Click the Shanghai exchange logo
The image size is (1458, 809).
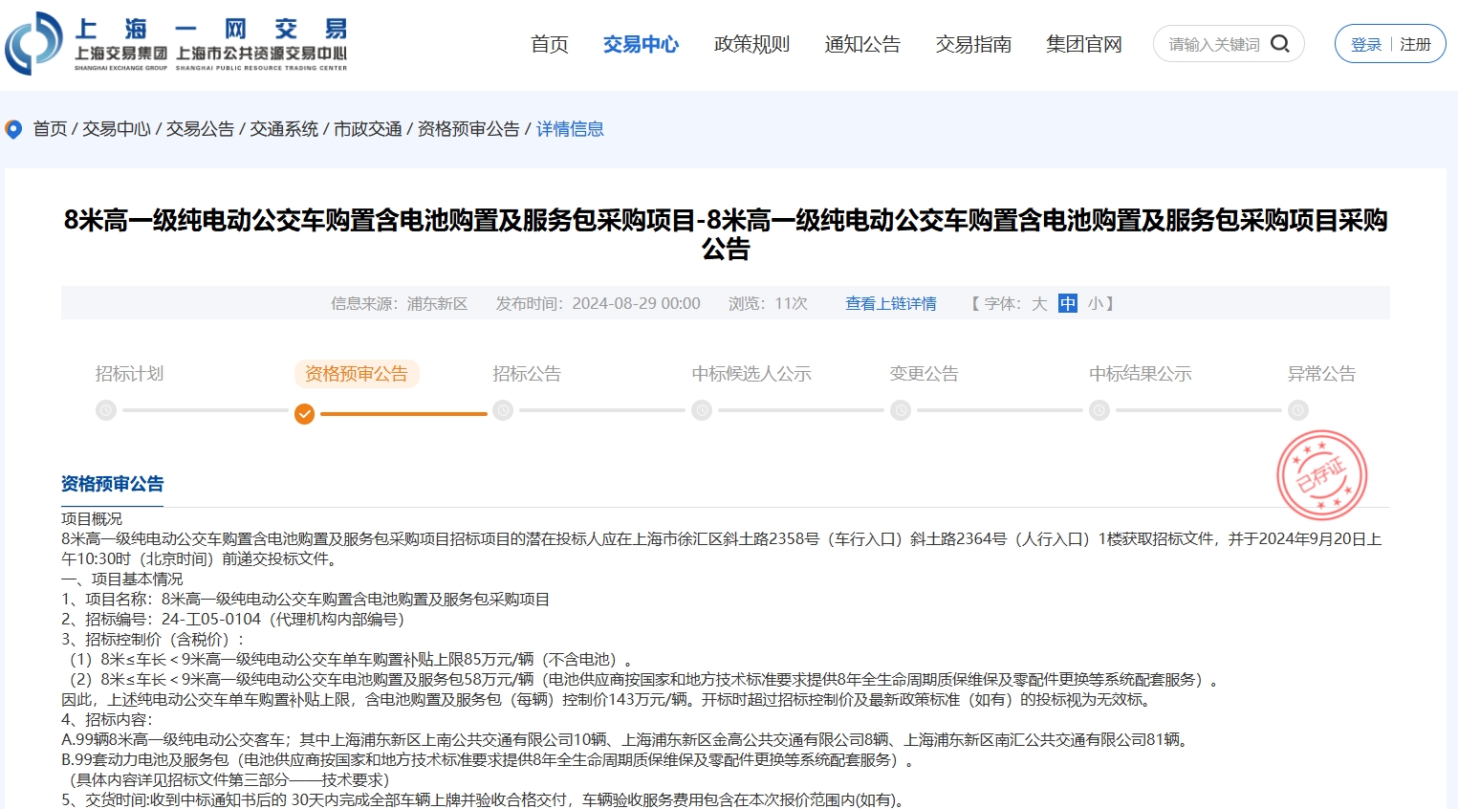tap(177, 44)
